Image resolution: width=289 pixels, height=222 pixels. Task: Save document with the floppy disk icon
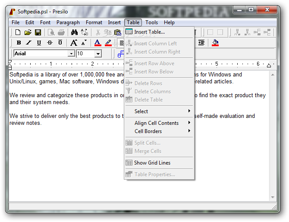[x=38, y=32]
